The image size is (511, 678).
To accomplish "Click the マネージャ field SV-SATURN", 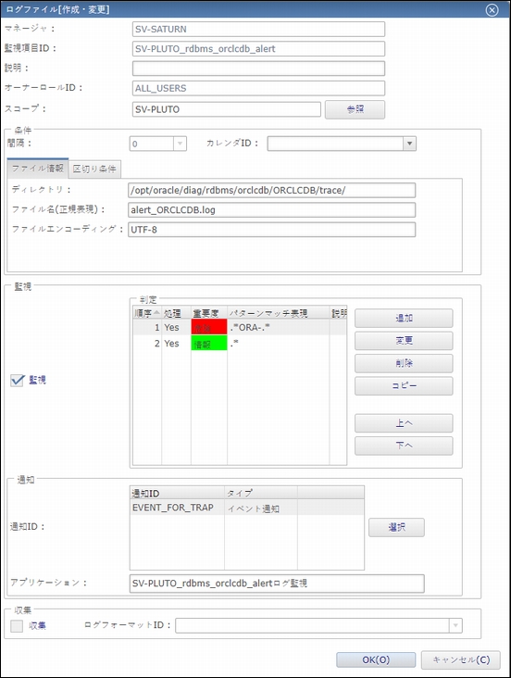I will pos(258,29).
